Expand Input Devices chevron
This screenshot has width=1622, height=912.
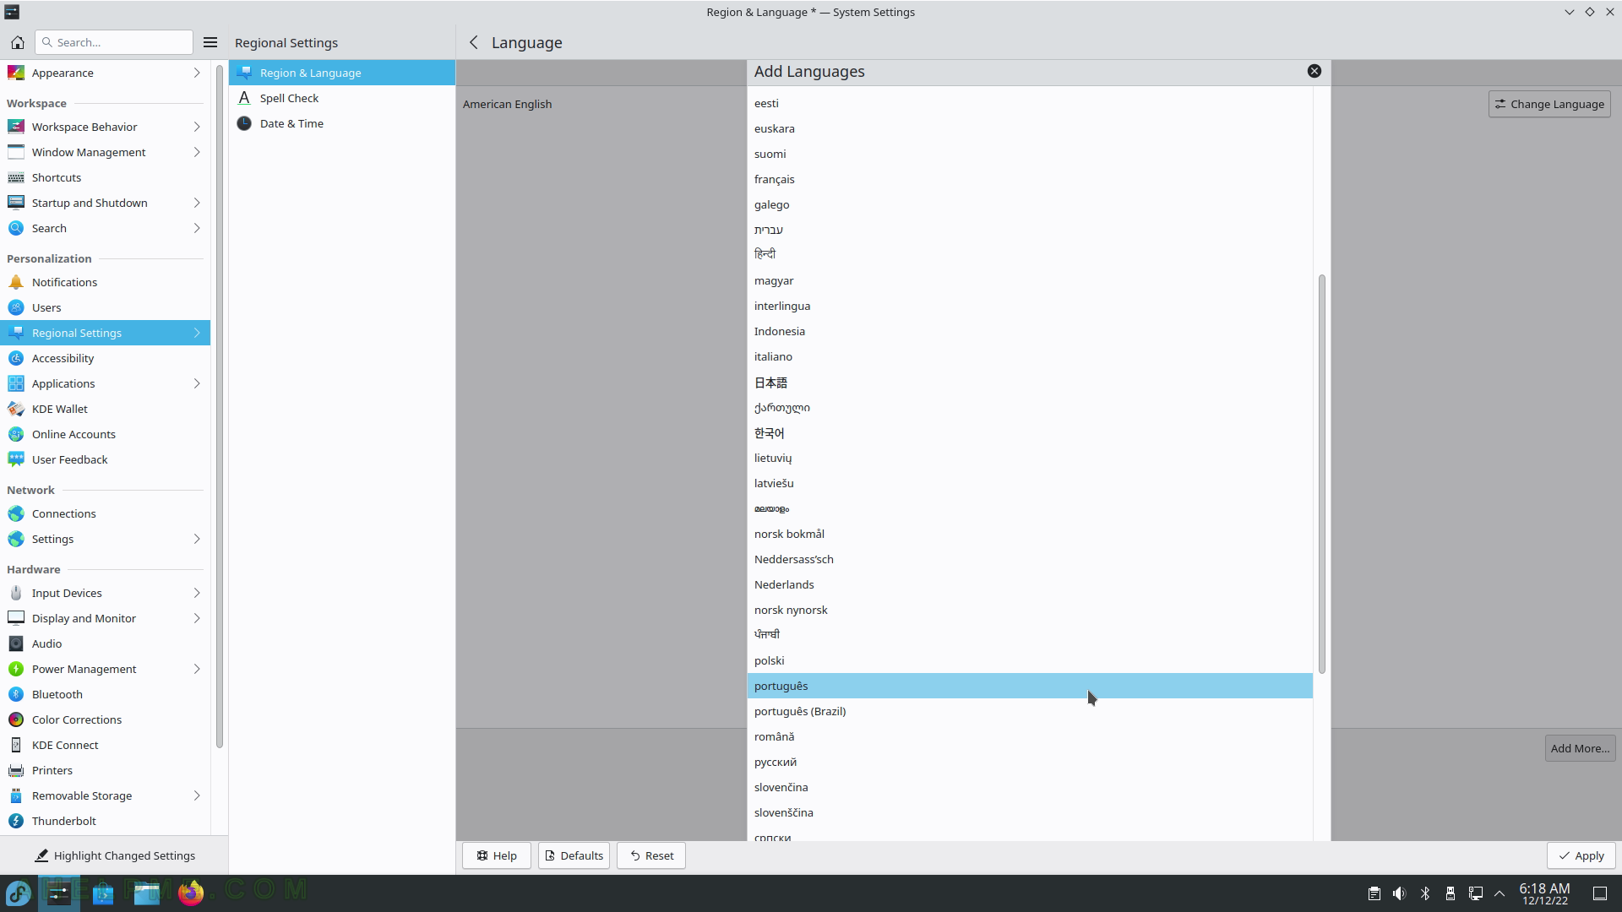point(197,593)
